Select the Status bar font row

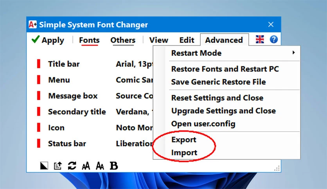(x=95, y=144)
